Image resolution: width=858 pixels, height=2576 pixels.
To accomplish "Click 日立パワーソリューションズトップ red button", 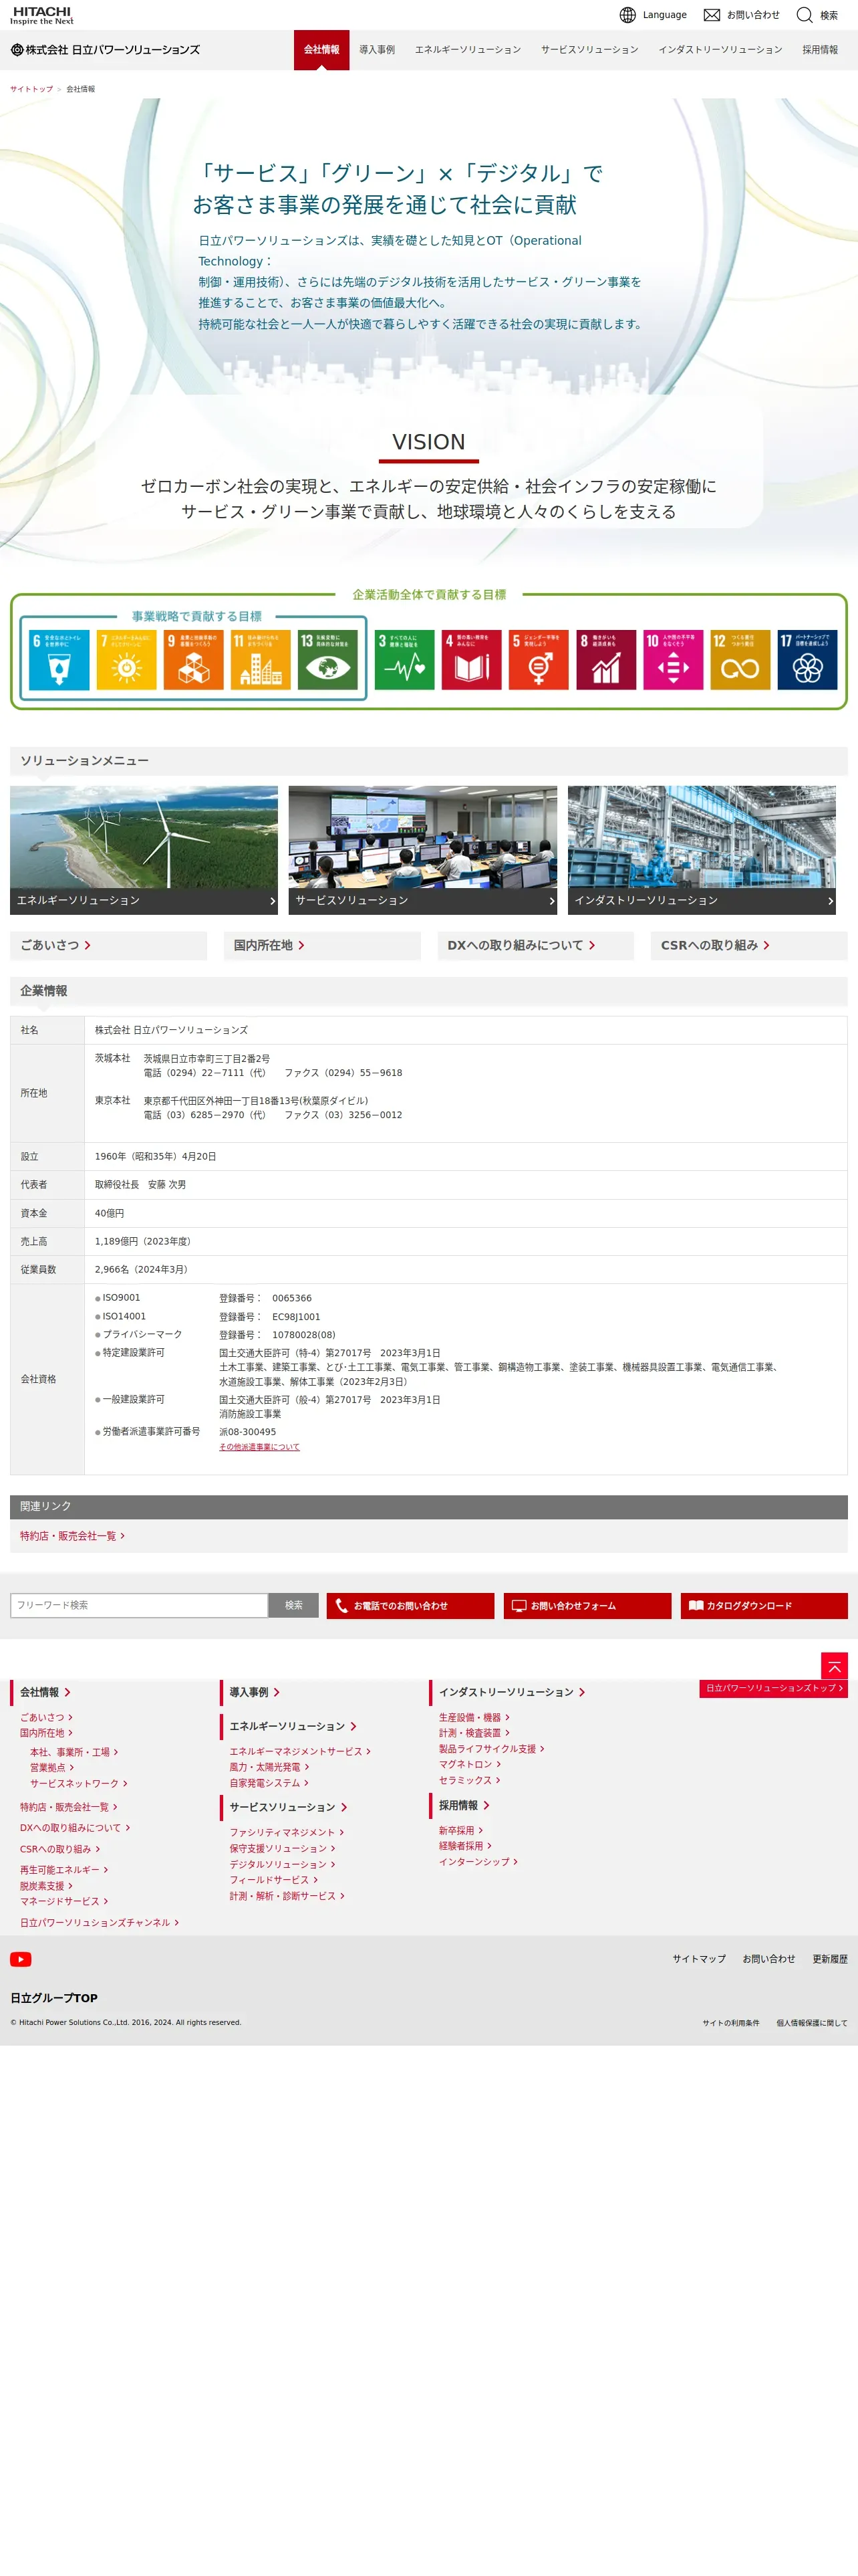I will pos(774,1688).
